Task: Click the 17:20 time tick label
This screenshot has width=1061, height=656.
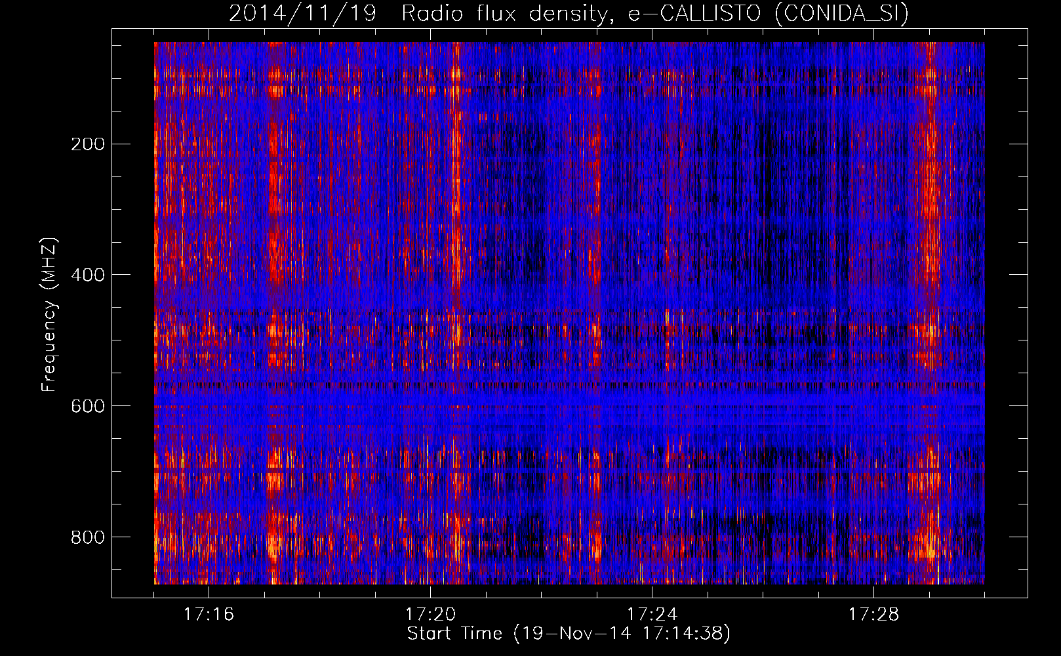Action: 430,614
